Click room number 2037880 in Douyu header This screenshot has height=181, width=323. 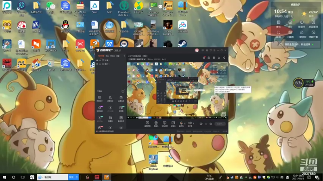coord(157,59)
